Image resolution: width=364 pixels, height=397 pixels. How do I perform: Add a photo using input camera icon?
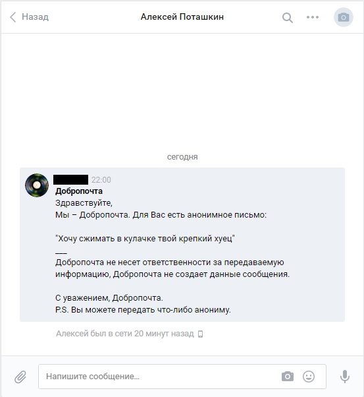tap(288, 377)
